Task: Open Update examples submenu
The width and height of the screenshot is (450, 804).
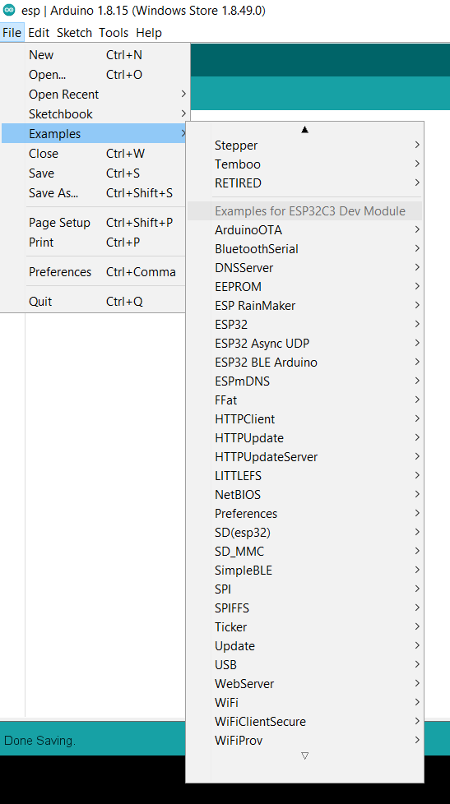Action: (x=304, y=646)
